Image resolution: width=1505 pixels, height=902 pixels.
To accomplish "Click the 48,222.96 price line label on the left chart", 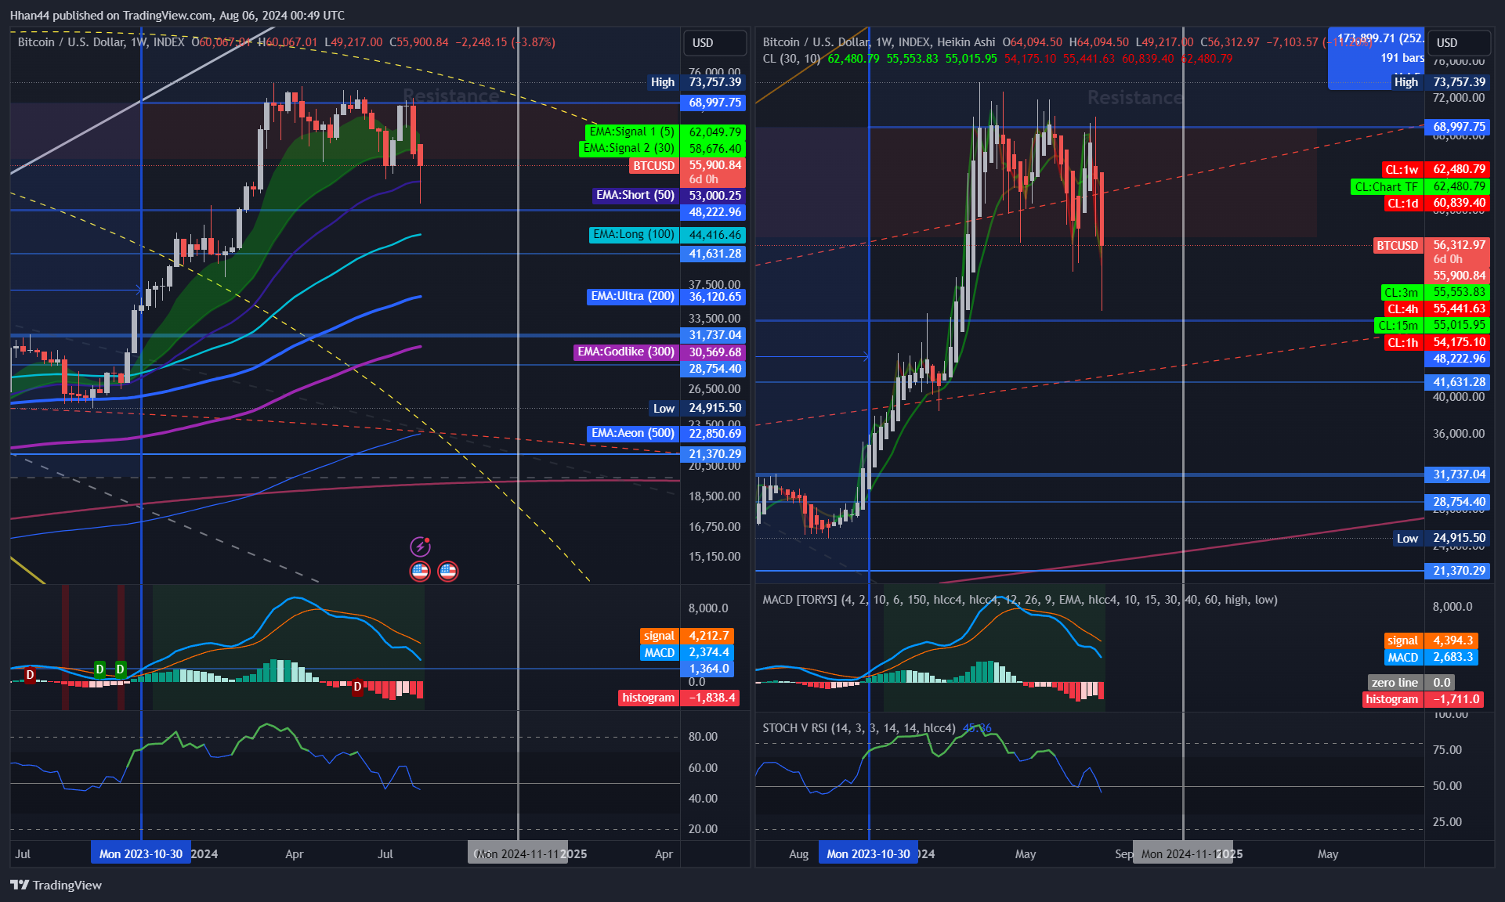I will coord(714,213).
